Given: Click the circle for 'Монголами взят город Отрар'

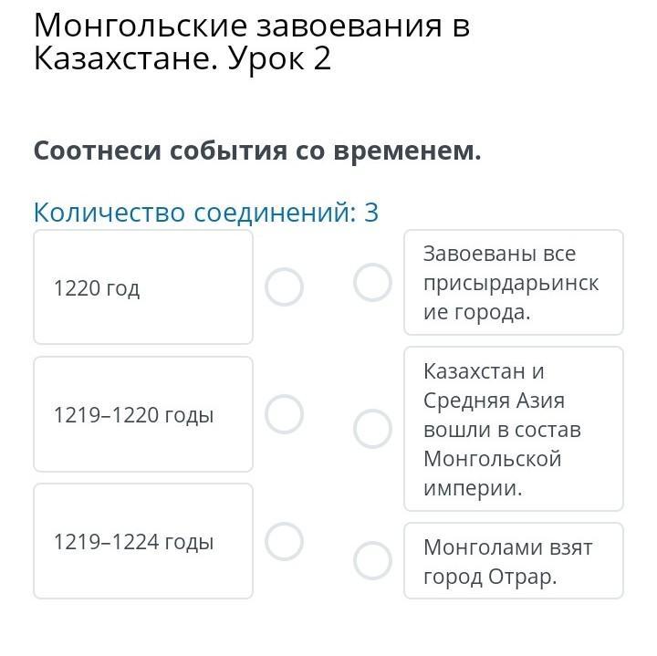Looking at the screenshot, I should click(372, 560).
